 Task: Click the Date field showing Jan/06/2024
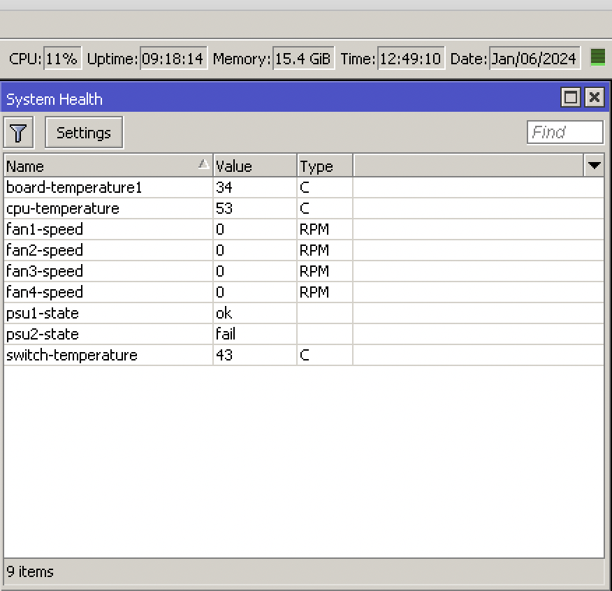[534, 59]
